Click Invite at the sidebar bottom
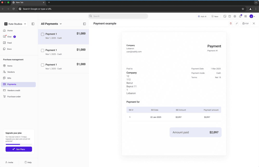This screenshot has height=167, width=259. point(9,162)
